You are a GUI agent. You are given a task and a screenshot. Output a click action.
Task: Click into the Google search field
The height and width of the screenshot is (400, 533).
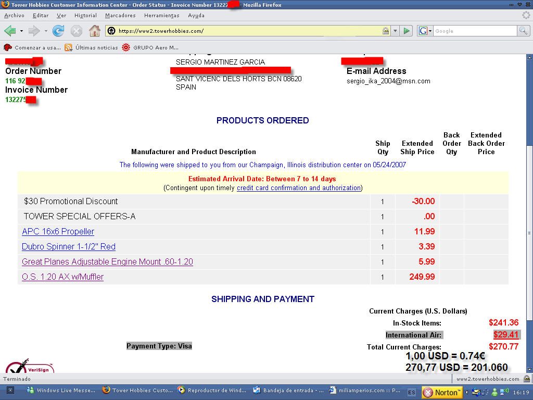[x=474, y=31]
